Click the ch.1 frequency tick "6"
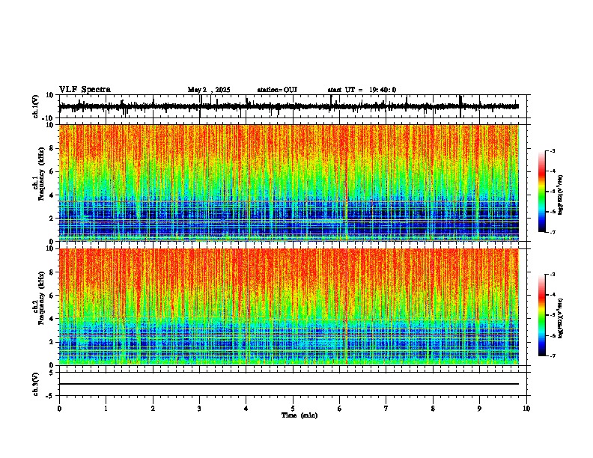The width and height of the screenshot is (593, 458). pyautogui.click(x=52, y=172)
